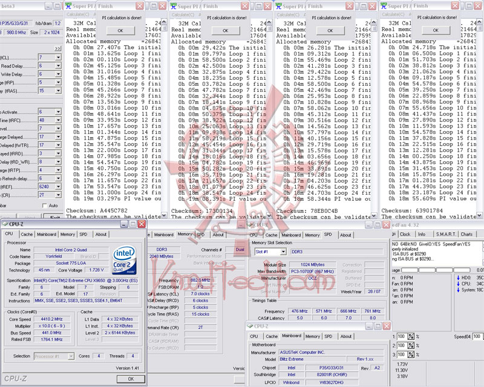Click the >> expand button in the memory timings window

coord(58,49)
